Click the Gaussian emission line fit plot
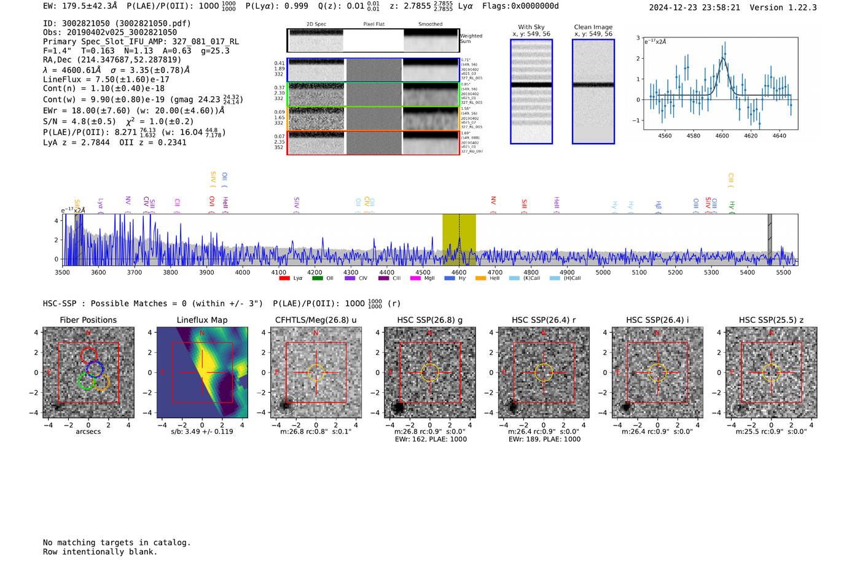 (721, 83)
